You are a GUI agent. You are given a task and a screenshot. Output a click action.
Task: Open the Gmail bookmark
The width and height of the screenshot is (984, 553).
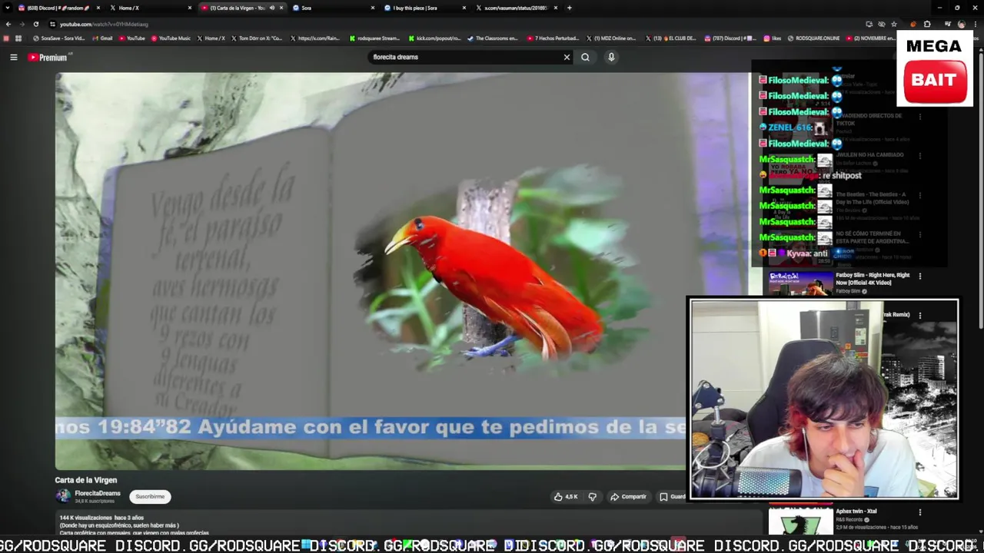(x=103, y=38)
